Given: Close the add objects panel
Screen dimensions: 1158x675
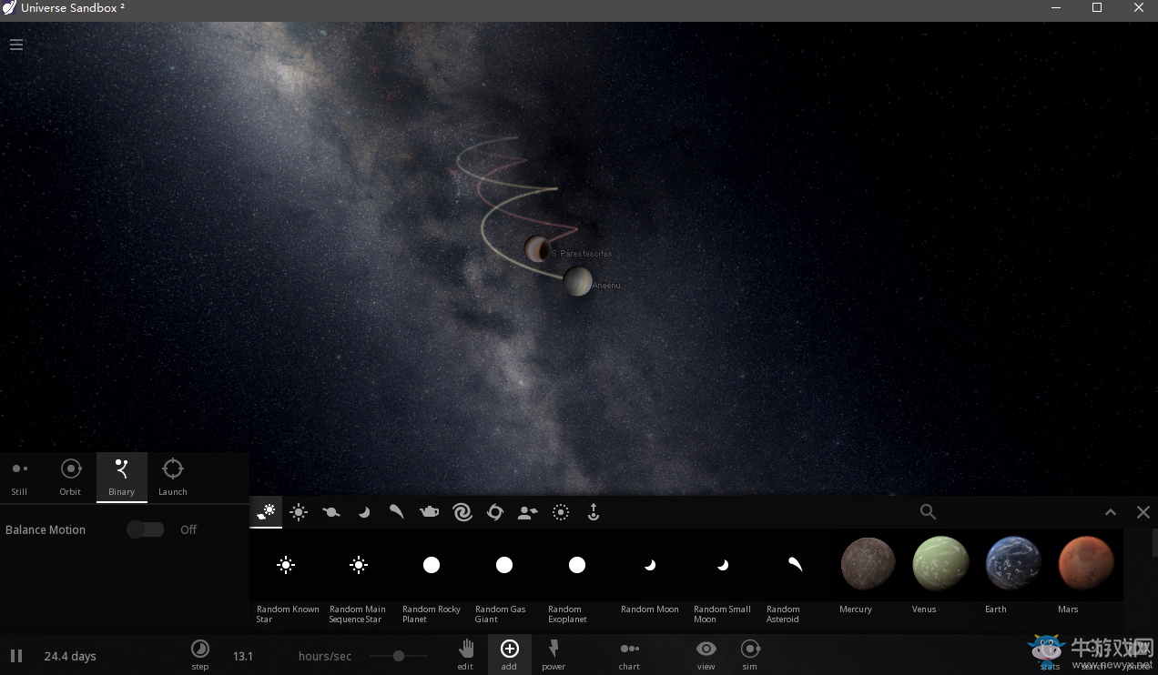Looking at the screenshot, I should 1143,512.
